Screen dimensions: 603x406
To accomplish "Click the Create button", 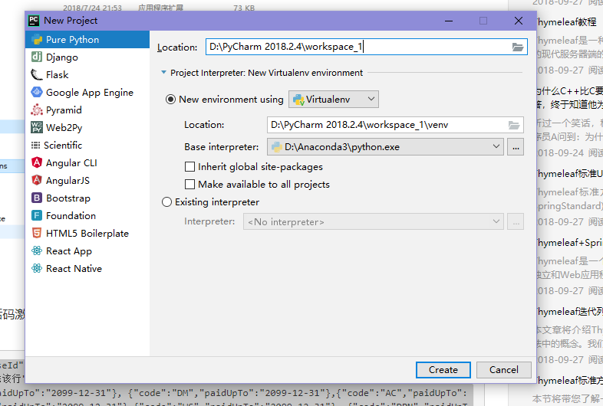I will pyautogui.click(x=443, y=370).
